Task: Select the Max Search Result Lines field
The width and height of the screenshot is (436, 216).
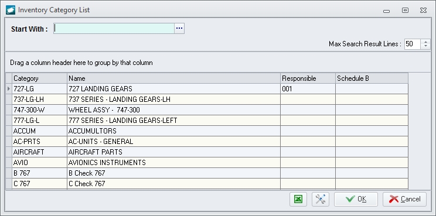Action: click(x=413, y=44)
